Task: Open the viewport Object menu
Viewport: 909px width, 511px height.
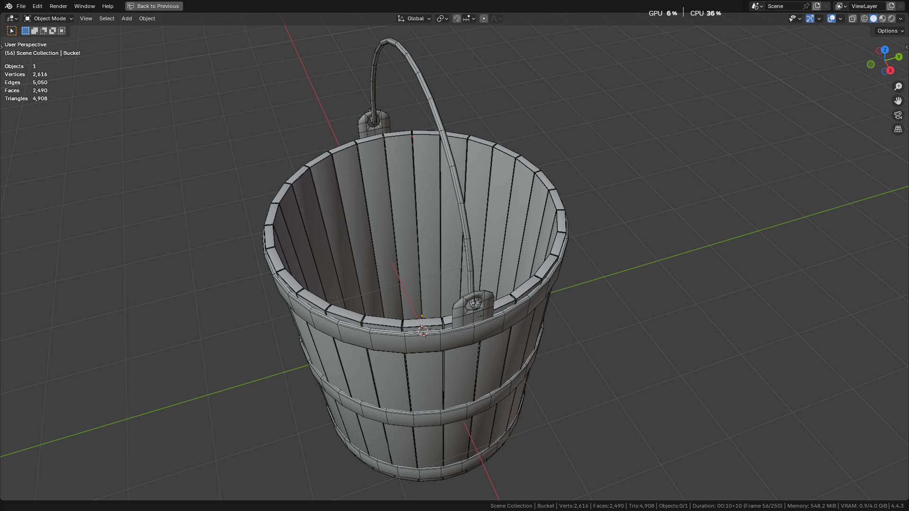Action: 147,18
